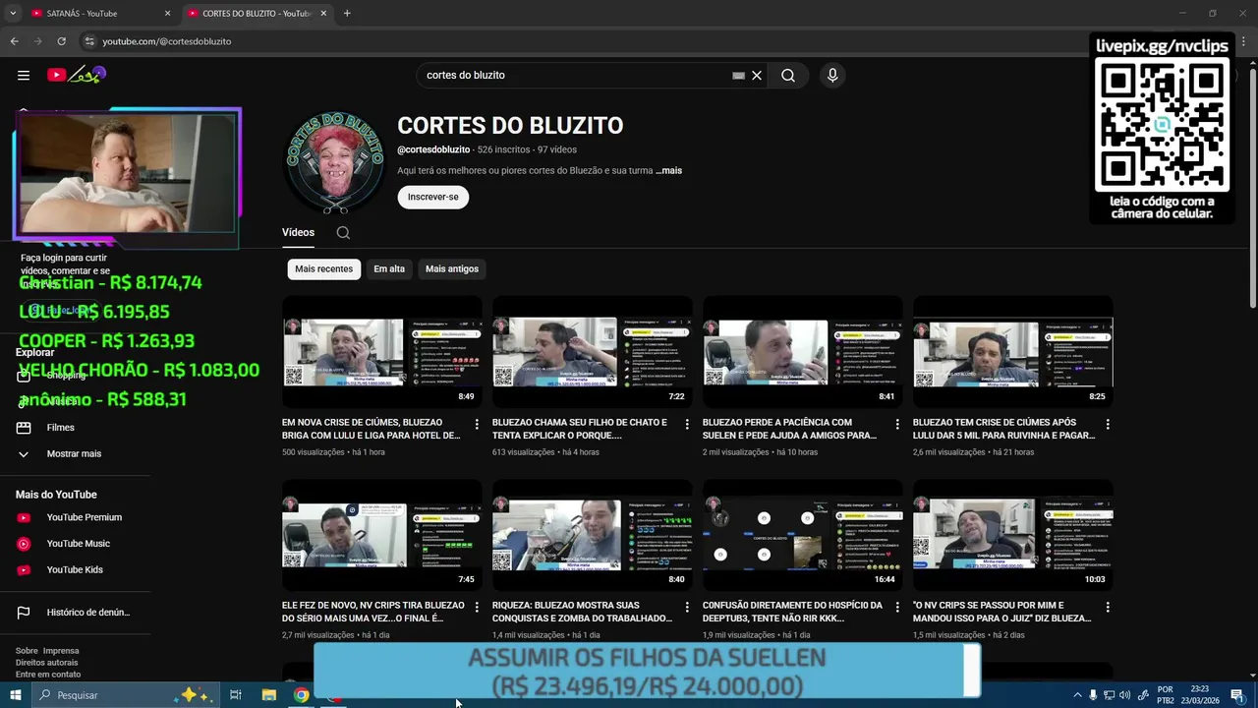Select the Em alta filter chip
Image resolution: width=1258 pixels, height=708 pixels.
(x=389, y=268)
